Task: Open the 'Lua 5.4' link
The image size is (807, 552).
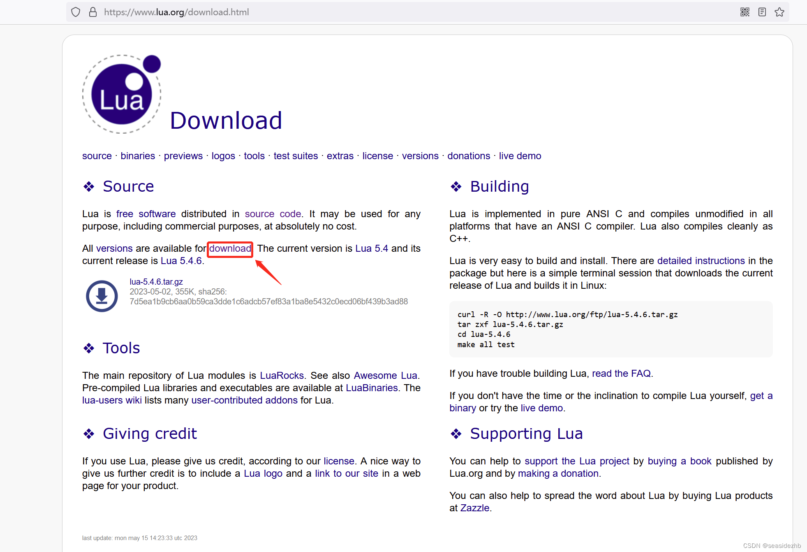Action: [372, 248]
